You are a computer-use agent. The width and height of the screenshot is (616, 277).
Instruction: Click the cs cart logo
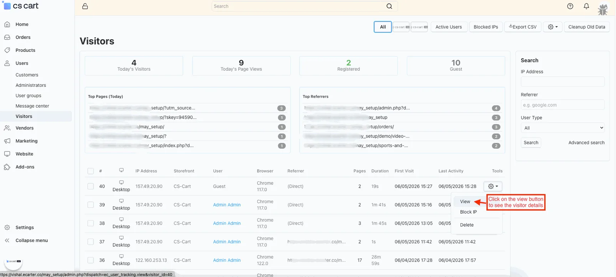pyautogui.click(x=21, y=6)
